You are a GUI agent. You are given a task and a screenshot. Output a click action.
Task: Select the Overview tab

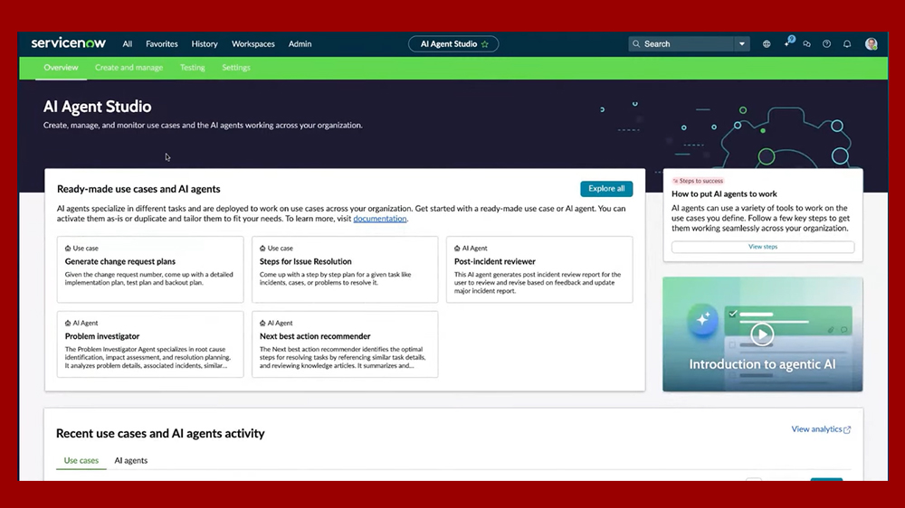(61, 68)
